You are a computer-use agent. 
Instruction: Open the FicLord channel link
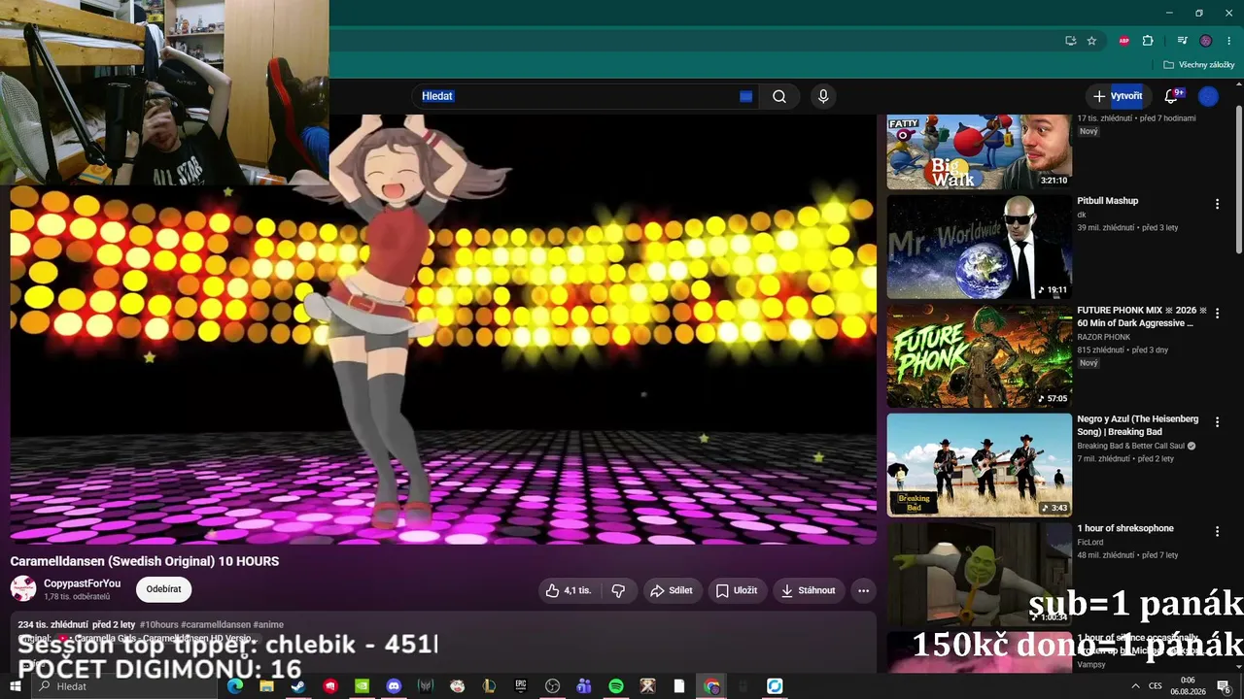(x=1090, y=542)
